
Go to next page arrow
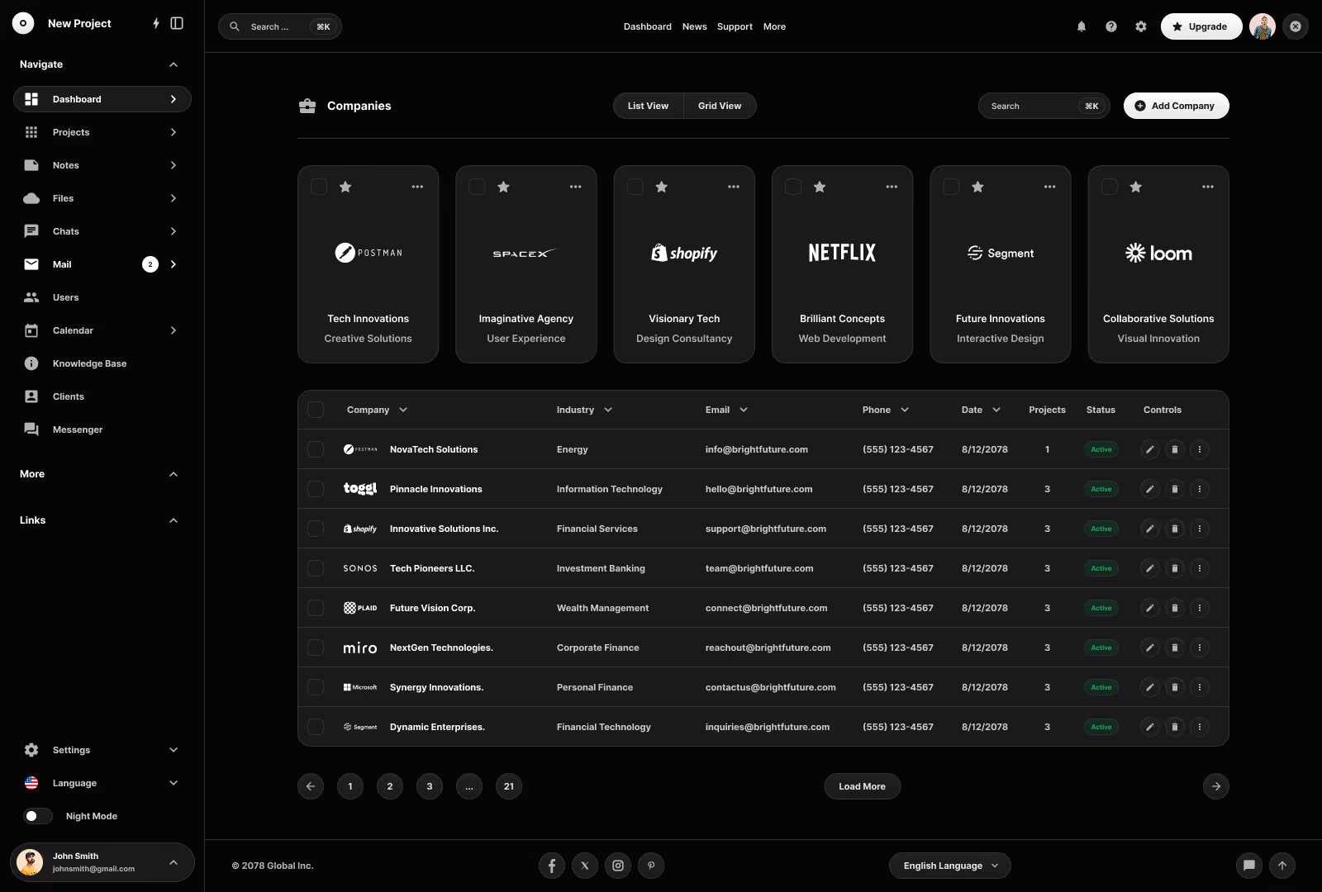(1216, 786)
